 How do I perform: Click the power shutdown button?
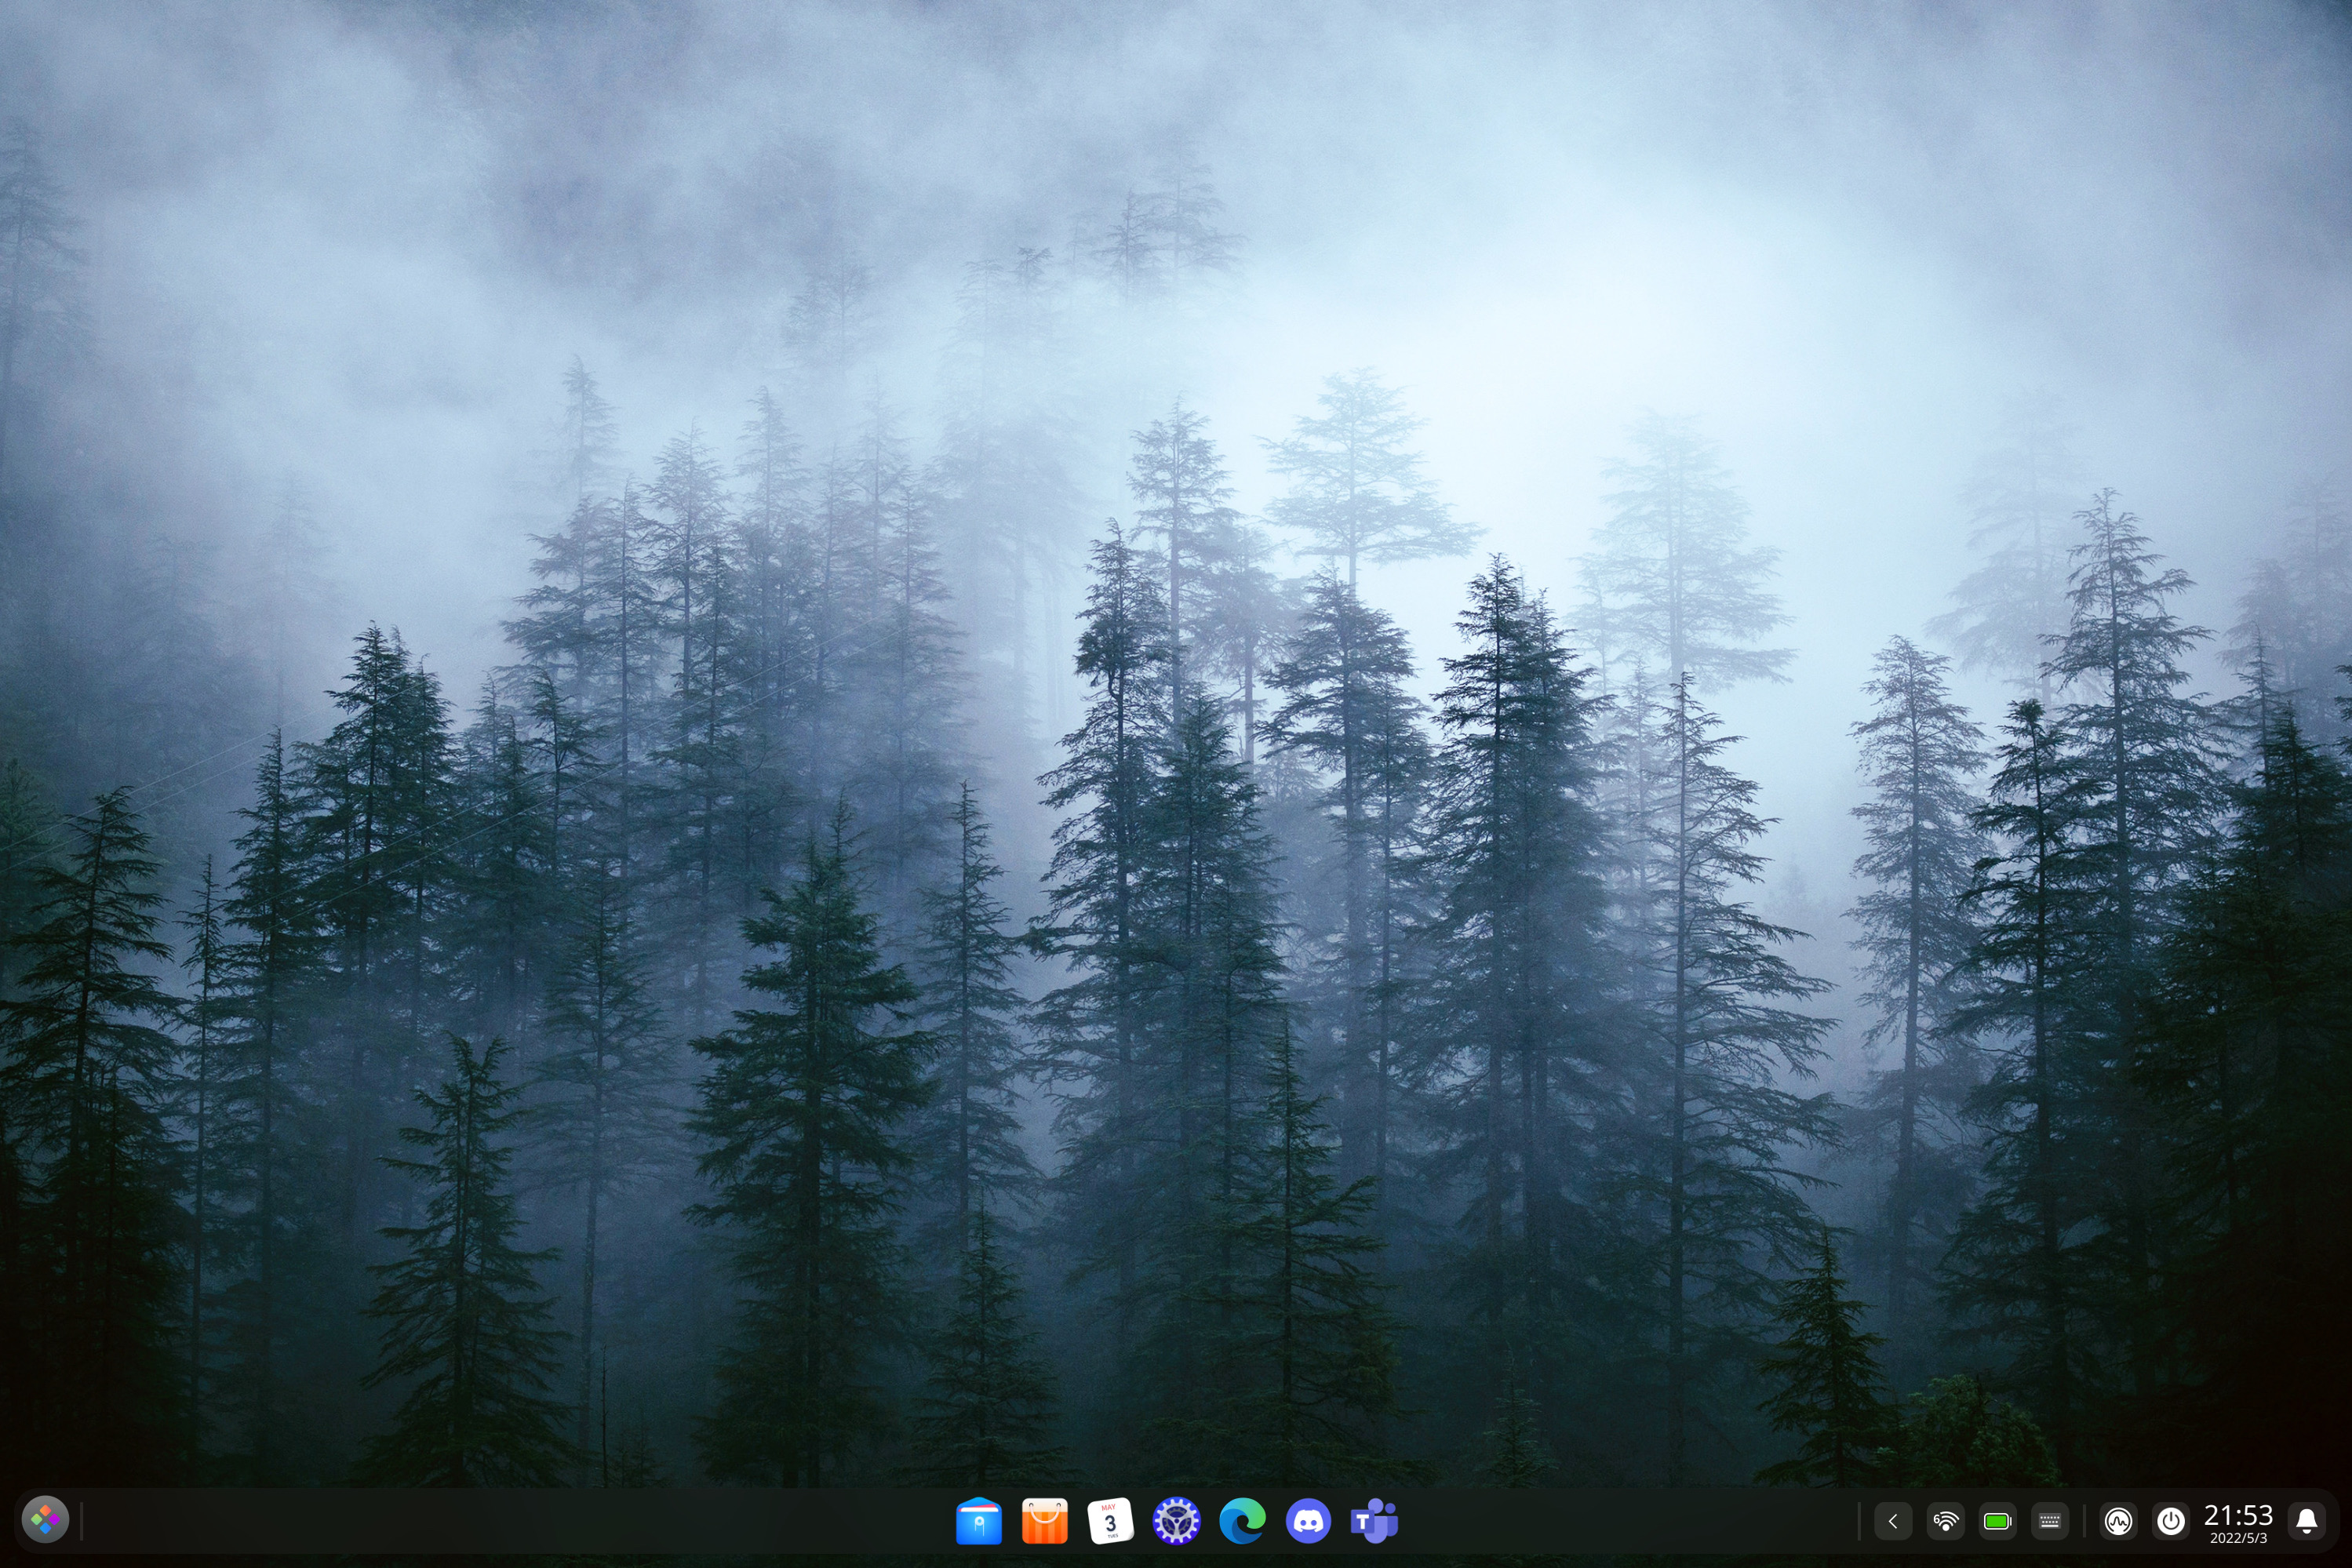[x=2170, y=1521]
